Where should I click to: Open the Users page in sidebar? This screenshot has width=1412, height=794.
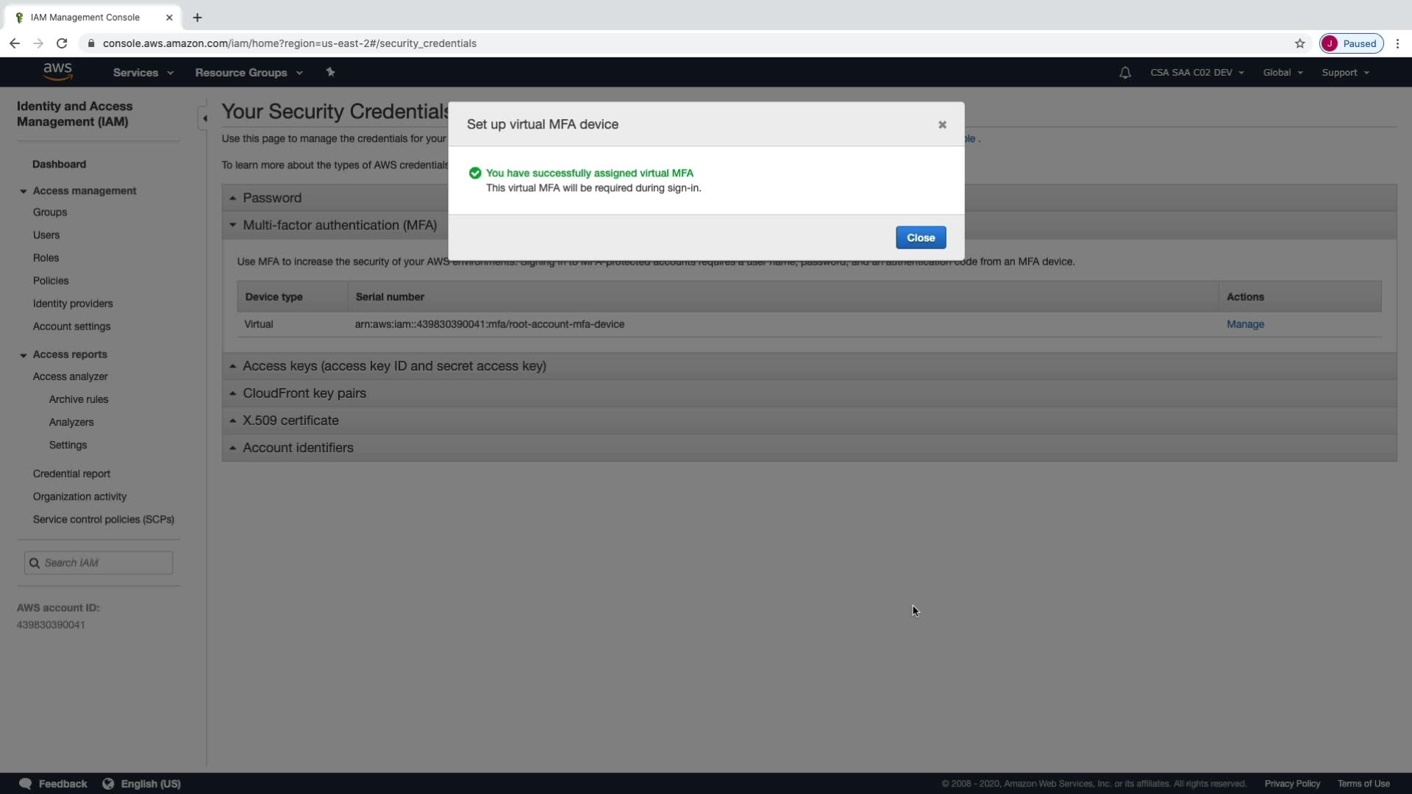tap(46, 235)
